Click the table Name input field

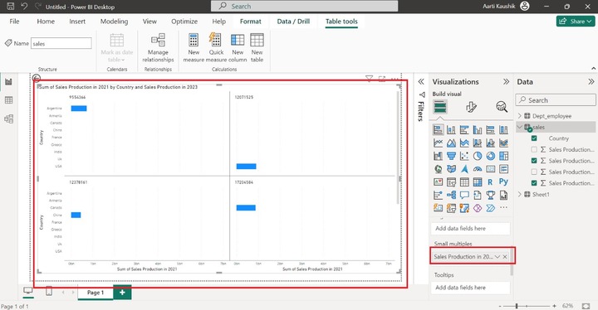click(x=61, y=43)
